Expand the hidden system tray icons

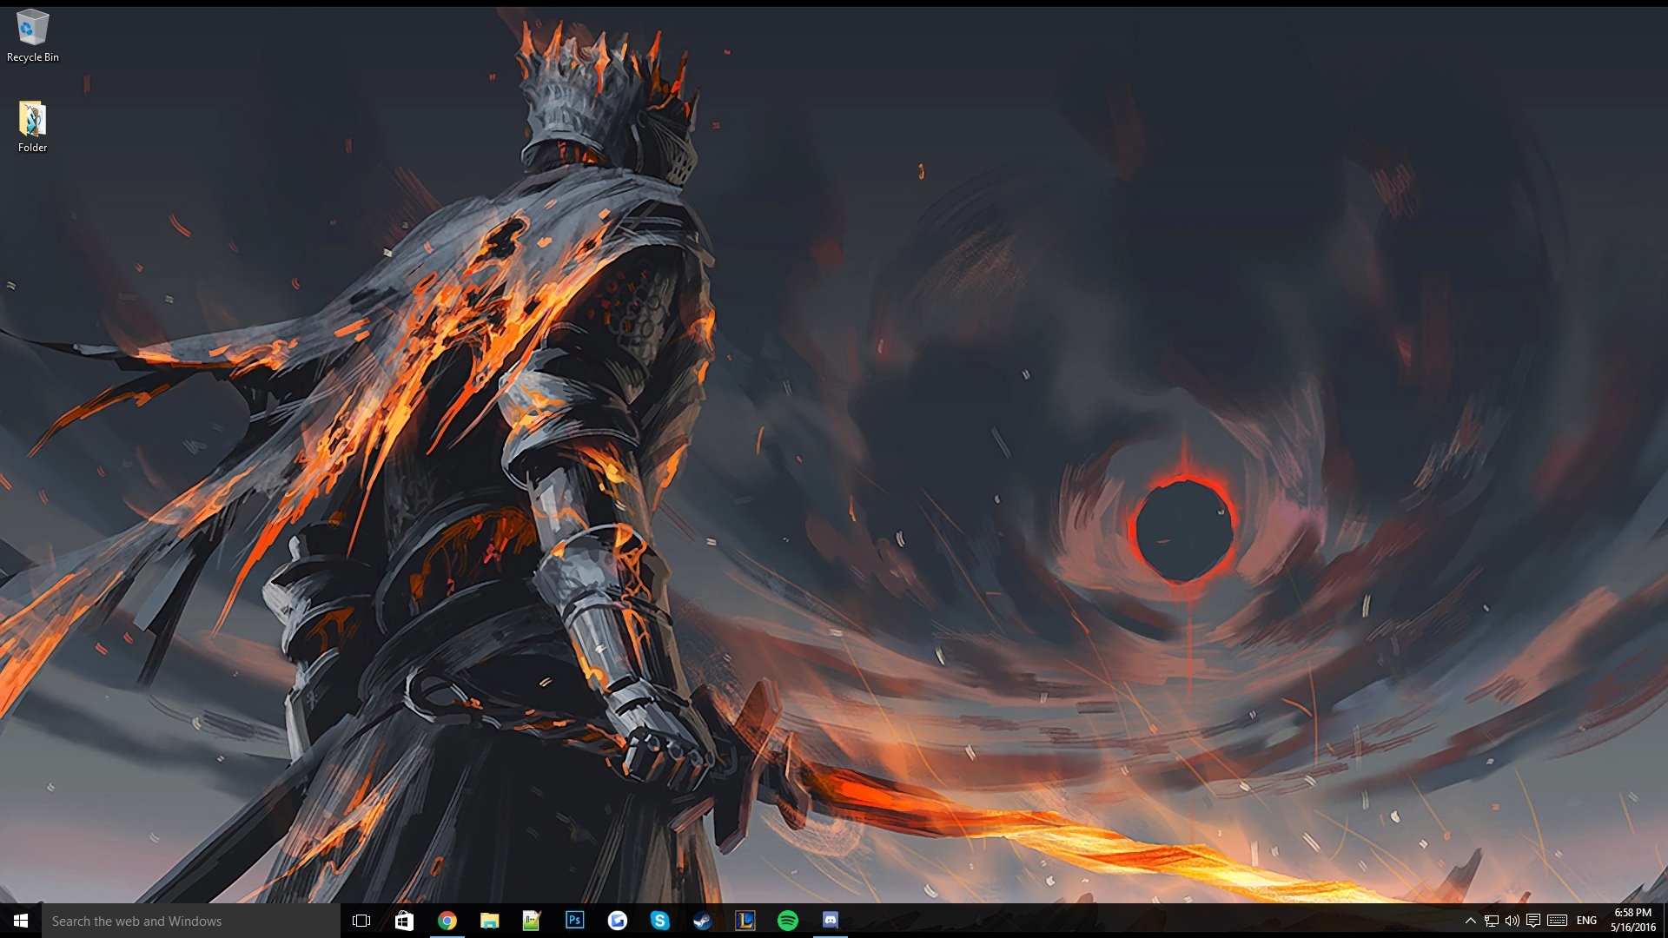point(1470,921)
